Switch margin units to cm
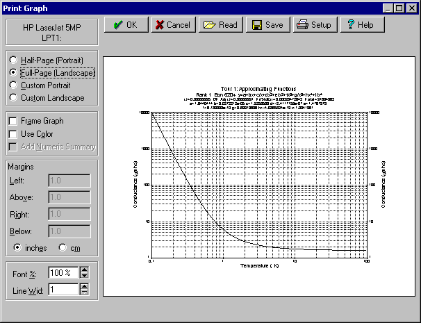 click(62, 247)
